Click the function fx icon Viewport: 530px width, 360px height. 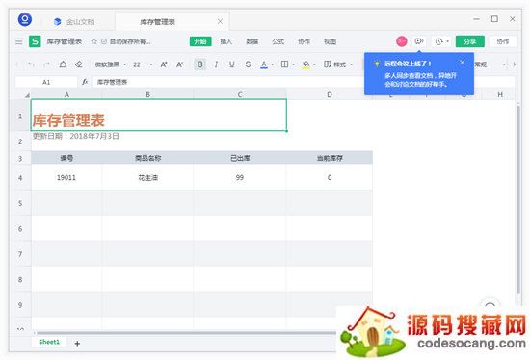85,82
